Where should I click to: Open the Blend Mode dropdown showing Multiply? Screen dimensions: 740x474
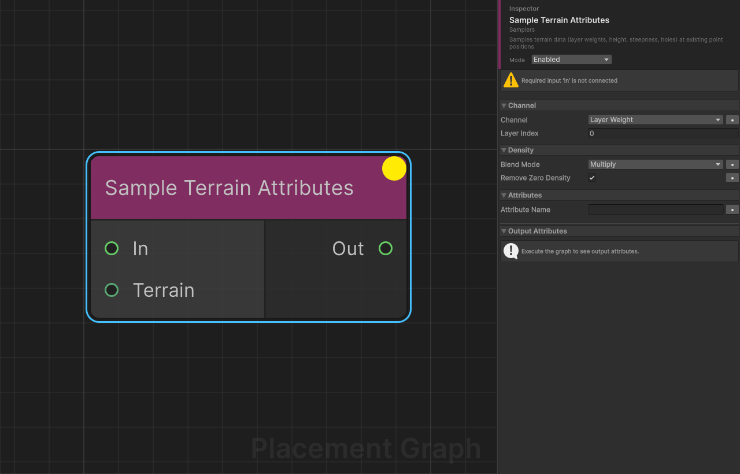656,164
